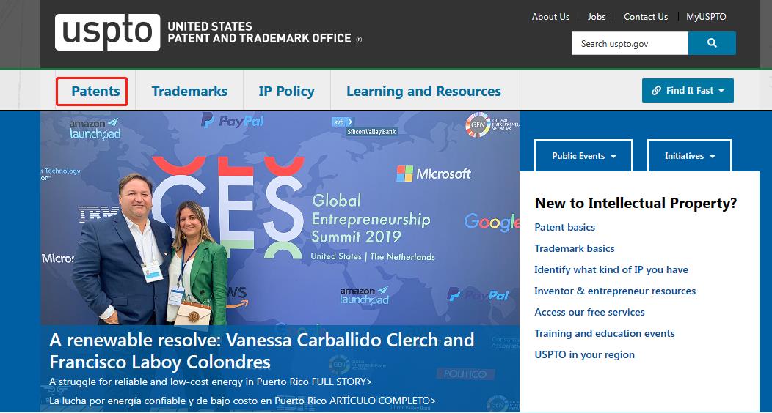Open the Patents menu
This screenshot has width=772, height=413.
95,92
